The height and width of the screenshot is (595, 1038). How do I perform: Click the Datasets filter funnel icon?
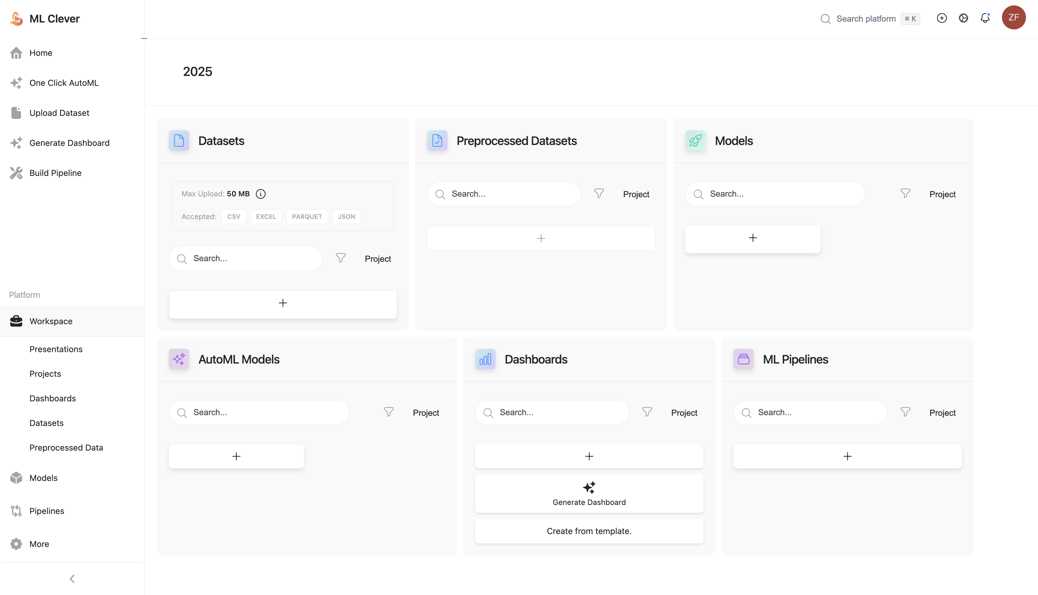(x=341, y=258)
